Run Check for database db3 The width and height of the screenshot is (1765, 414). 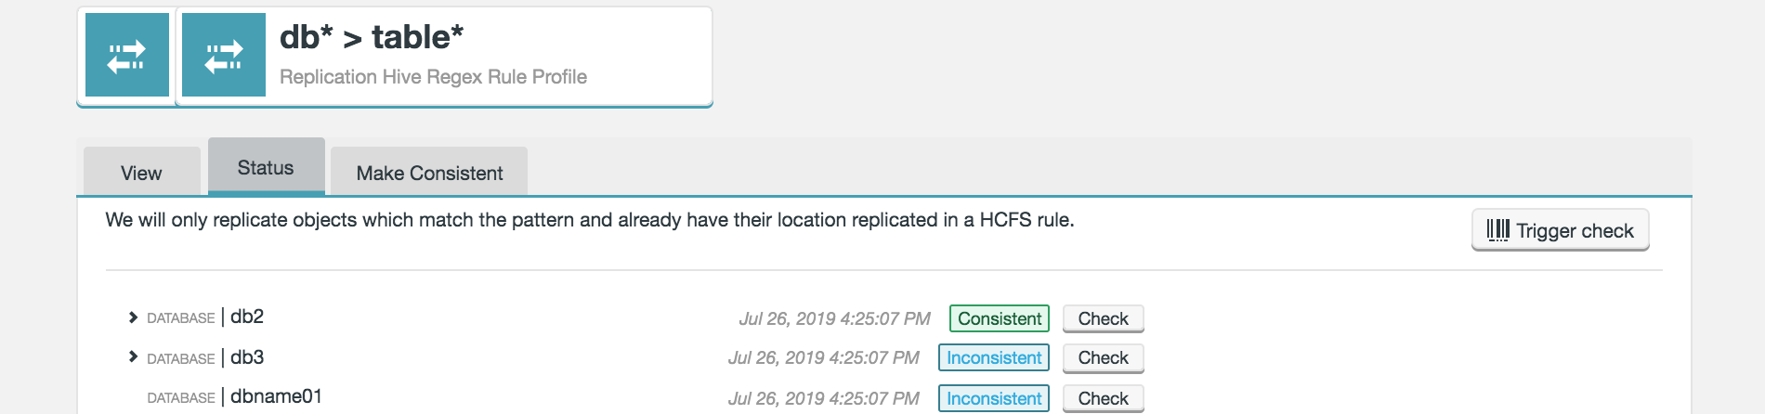[x=1103, y=358]
